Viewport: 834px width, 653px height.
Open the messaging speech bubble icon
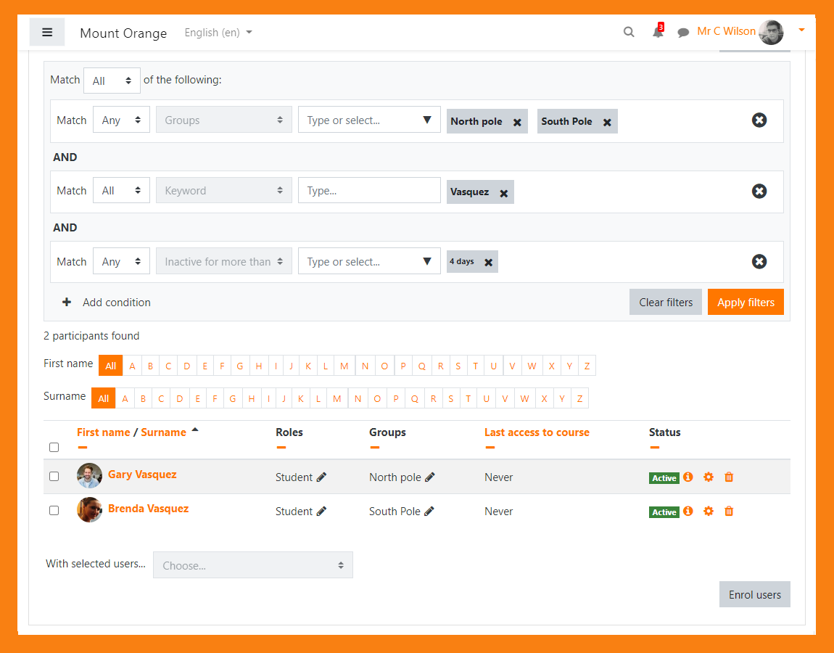tap(682, 32)
